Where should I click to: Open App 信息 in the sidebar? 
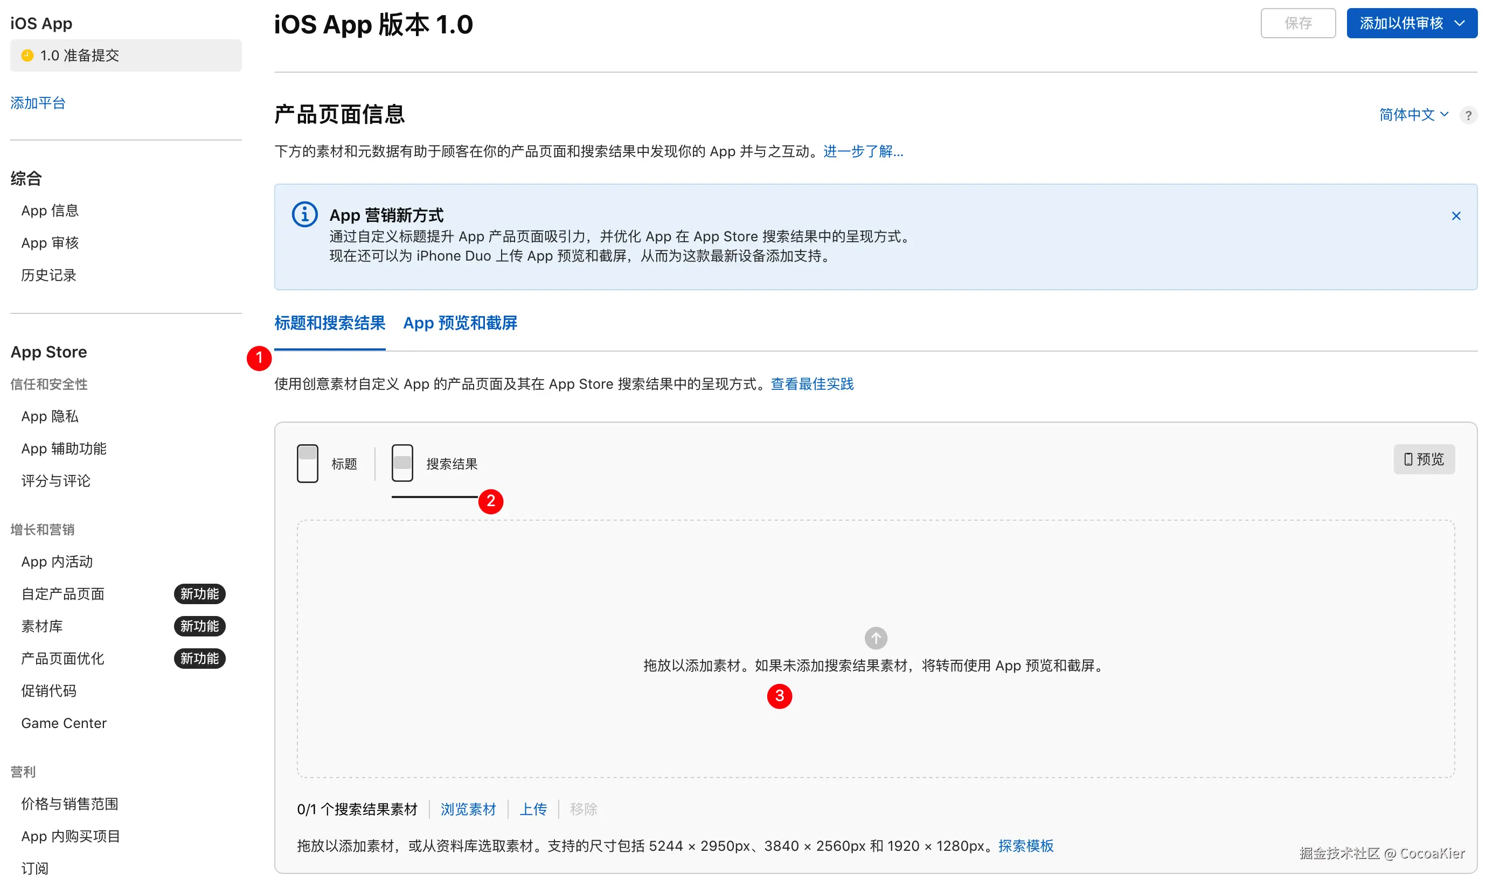50,211
